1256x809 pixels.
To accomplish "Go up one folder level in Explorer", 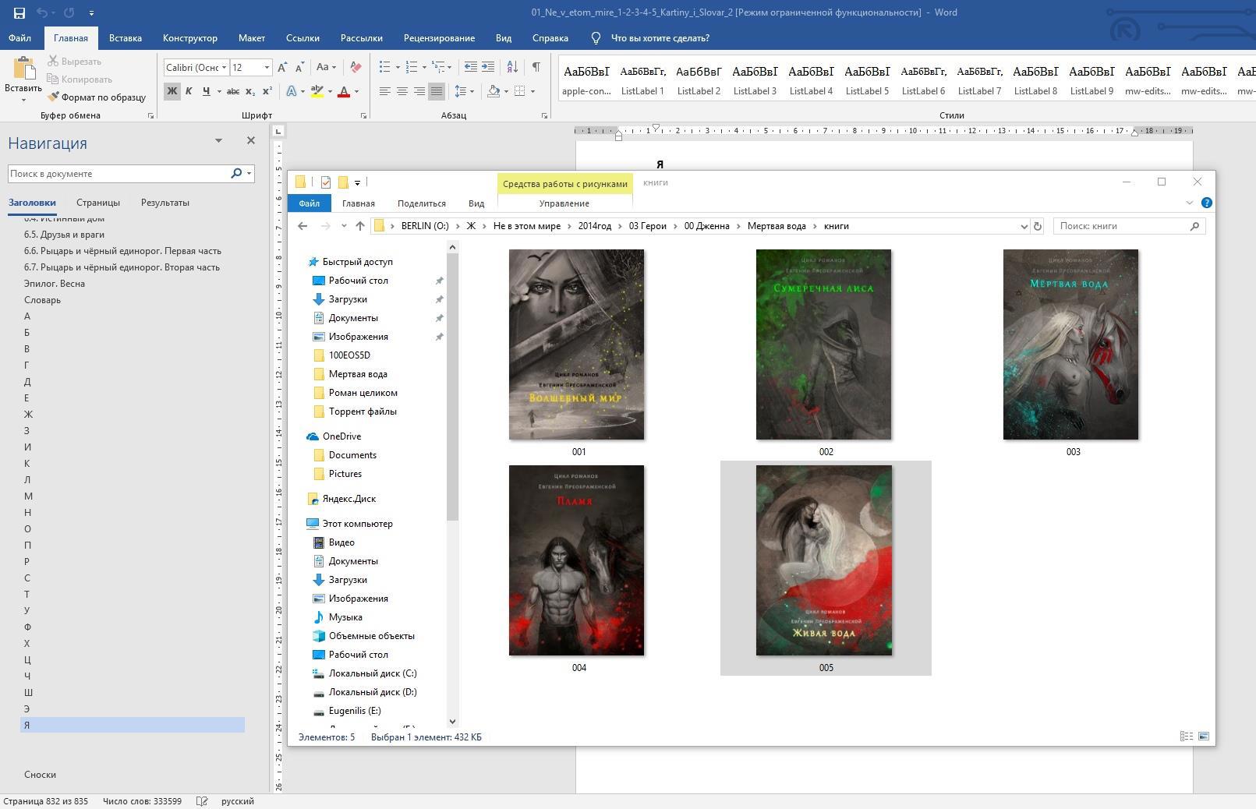I will (x=359, y=226).
